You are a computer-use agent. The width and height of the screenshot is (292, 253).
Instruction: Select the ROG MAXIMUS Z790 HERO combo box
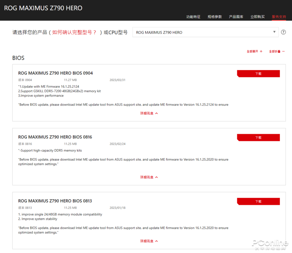pyautogui.click(x=205, y=32)
